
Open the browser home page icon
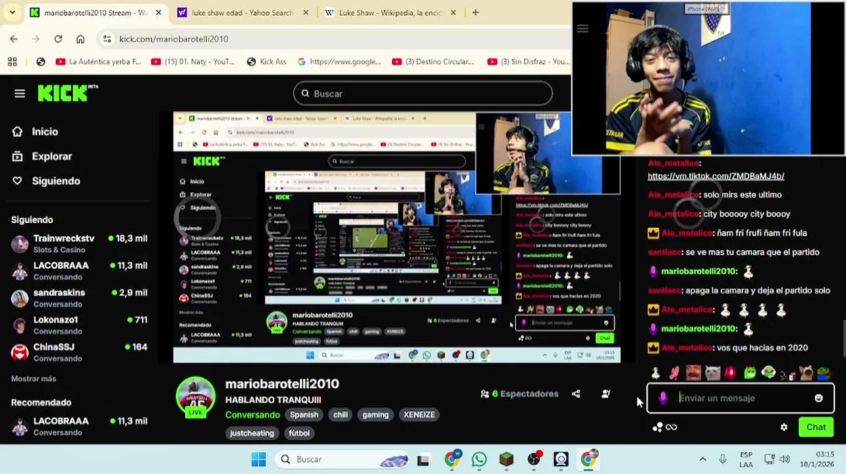tap(80, 39)
